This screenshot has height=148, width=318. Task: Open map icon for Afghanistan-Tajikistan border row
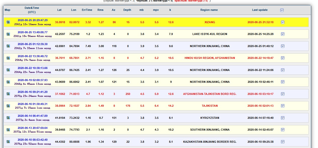[x=8, y=94]
